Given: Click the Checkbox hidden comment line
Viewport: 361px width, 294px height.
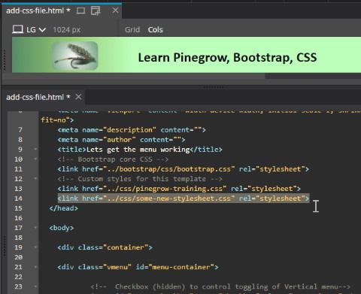Looking at the screenshot, I should pyautogui.click(x=220, y=286).
